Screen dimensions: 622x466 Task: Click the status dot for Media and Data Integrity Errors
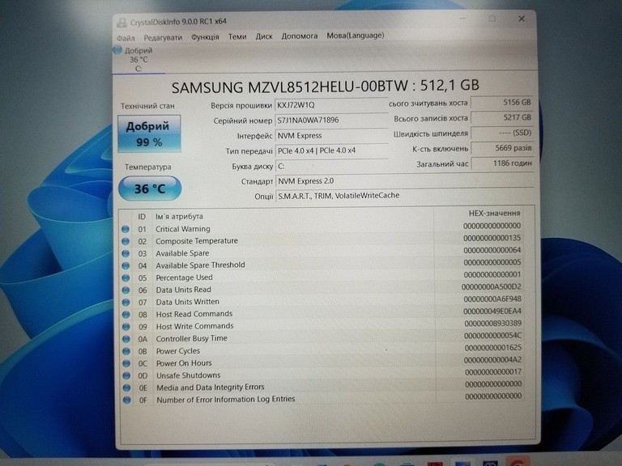126,388
